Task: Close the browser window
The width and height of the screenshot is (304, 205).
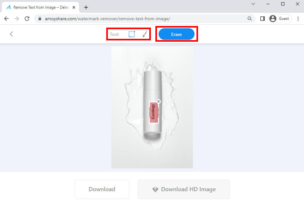Action: point(298,4)
